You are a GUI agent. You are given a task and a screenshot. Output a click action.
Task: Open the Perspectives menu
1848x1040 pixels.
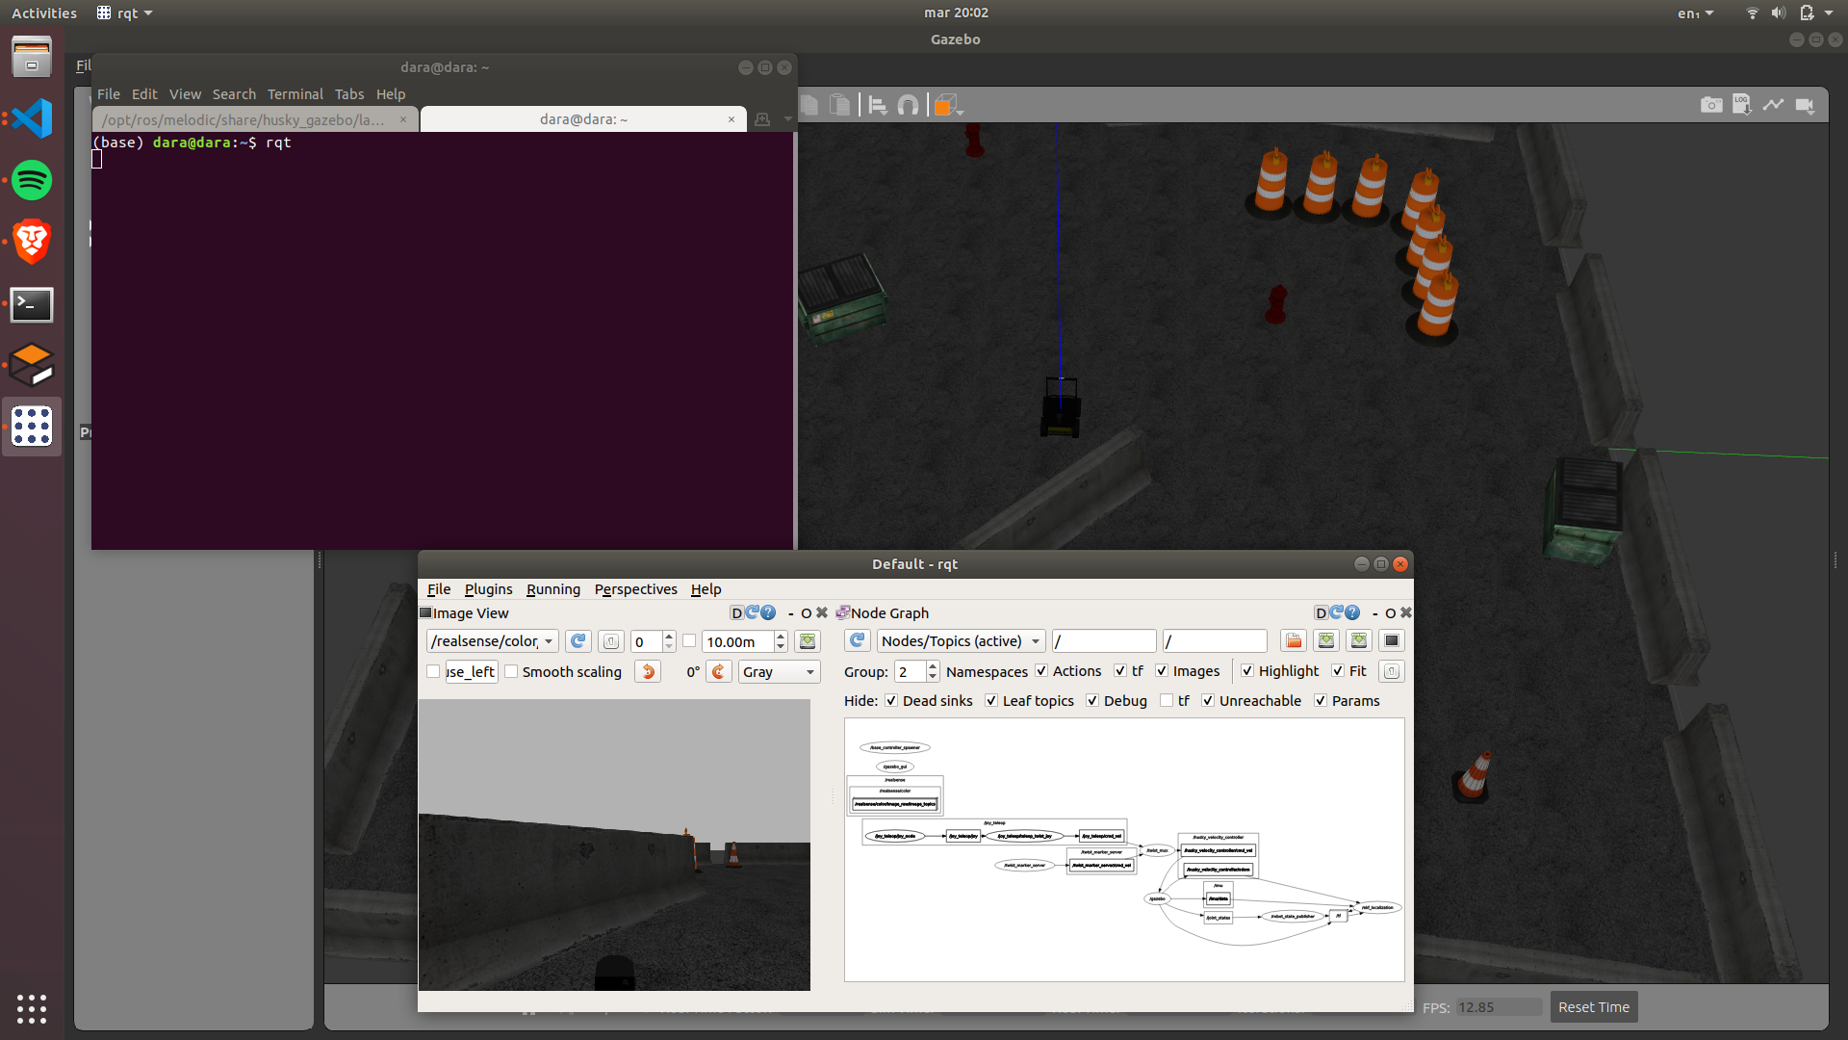[635, 589]
